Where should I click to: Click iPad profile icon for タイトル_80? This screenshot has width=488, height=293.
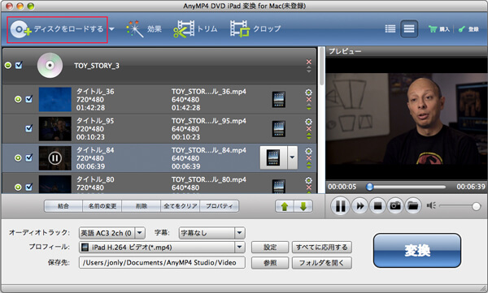(278, 187)
